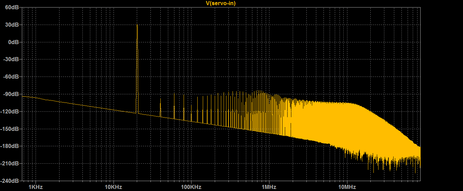Click the 10MHz frequency axis label
Screen dimensions: 463x191
point(347,187)
